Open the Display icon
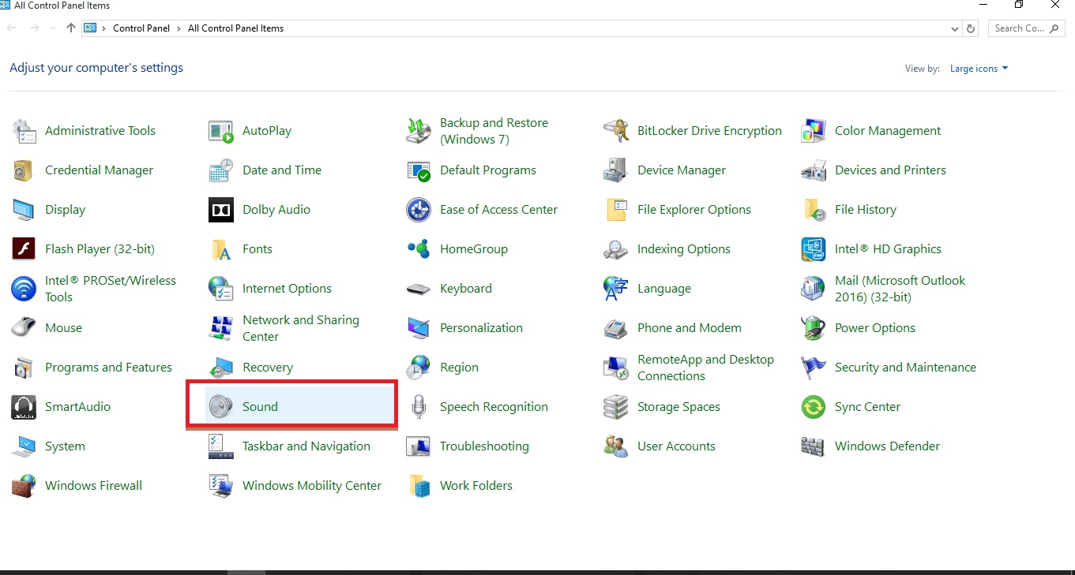This screenshot has height=575, width=1075. [24, 210]
